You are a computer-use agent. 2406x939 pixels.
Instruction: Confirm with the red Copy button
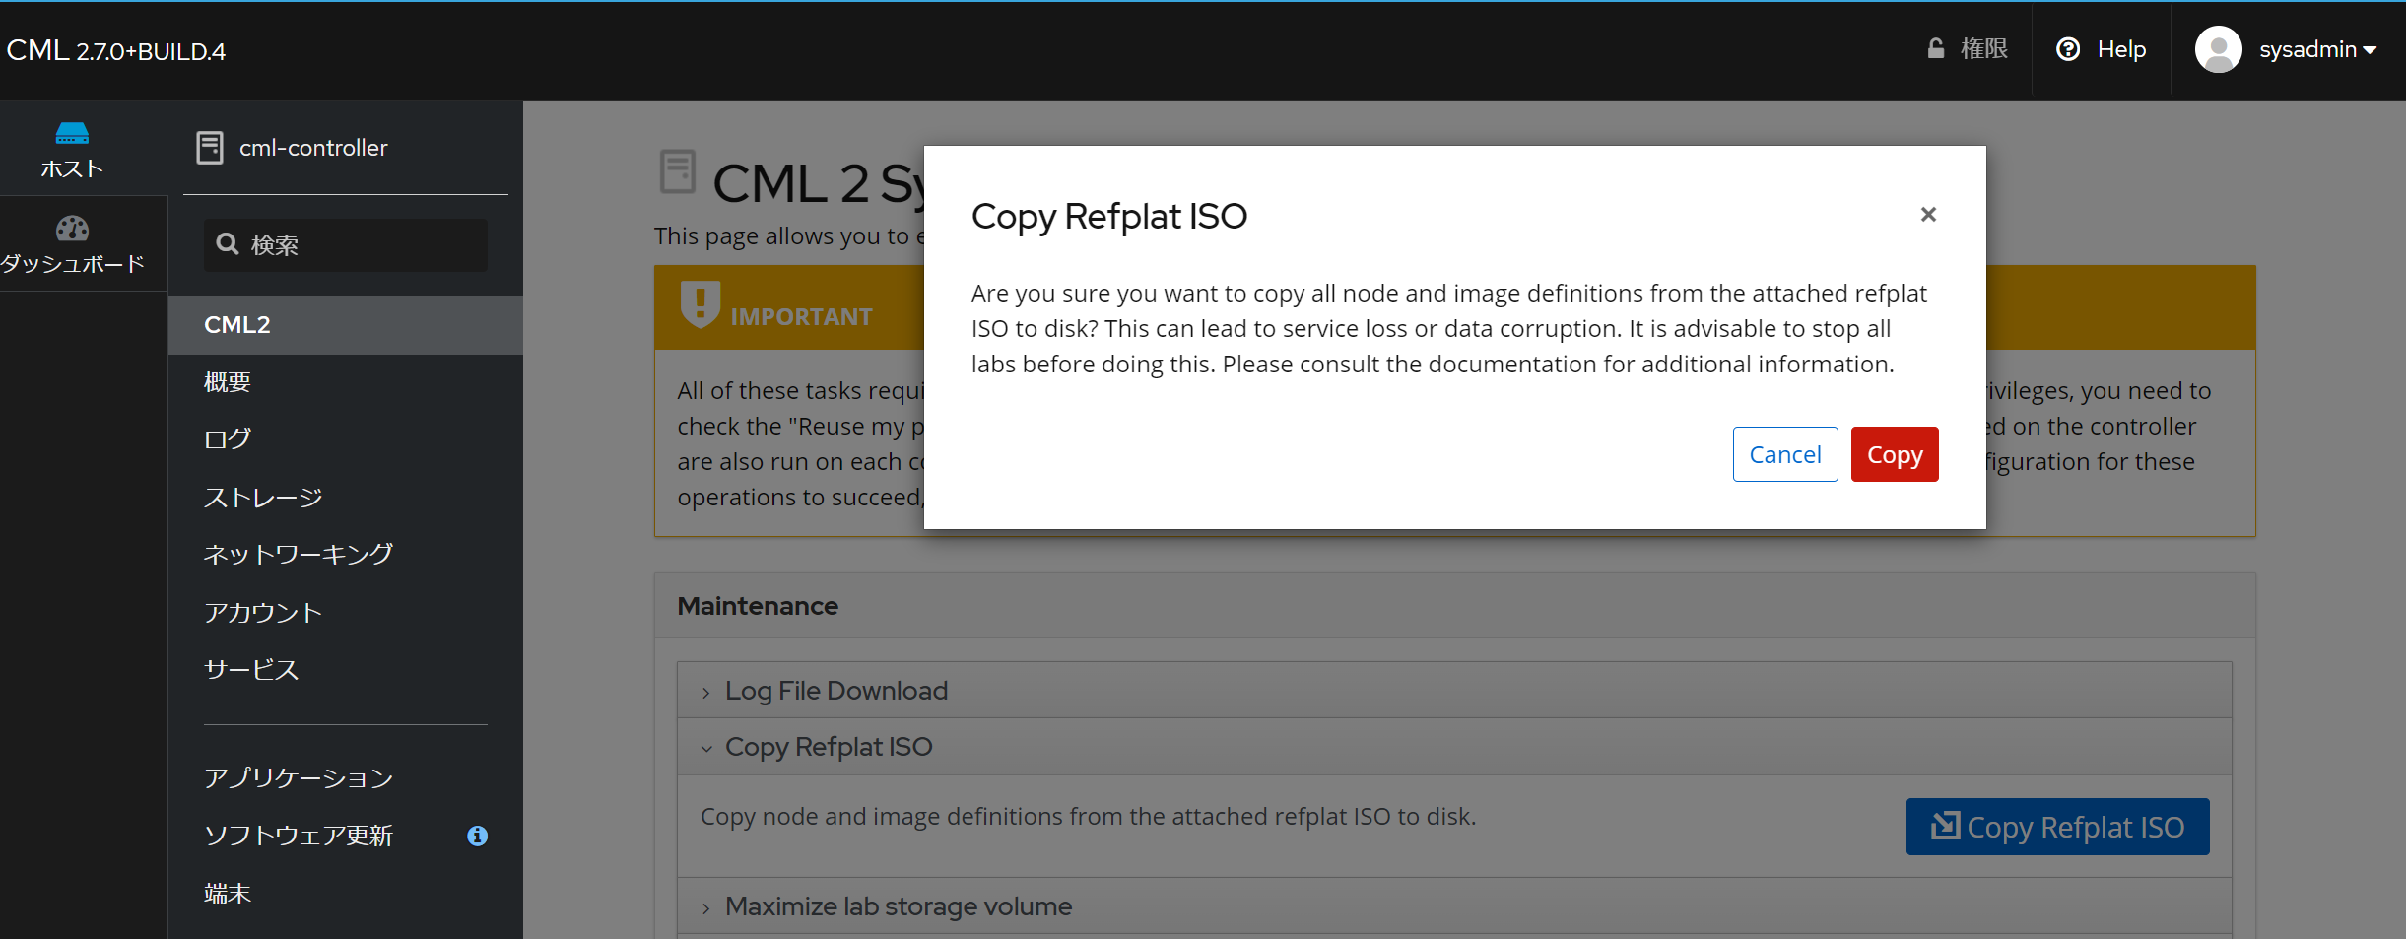coord(1895,454)
